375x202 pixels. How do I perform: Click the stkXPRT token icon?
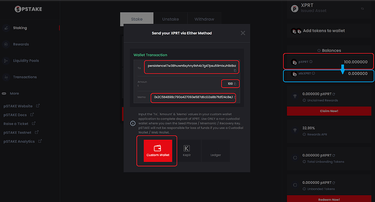click(x=294, y=74)
